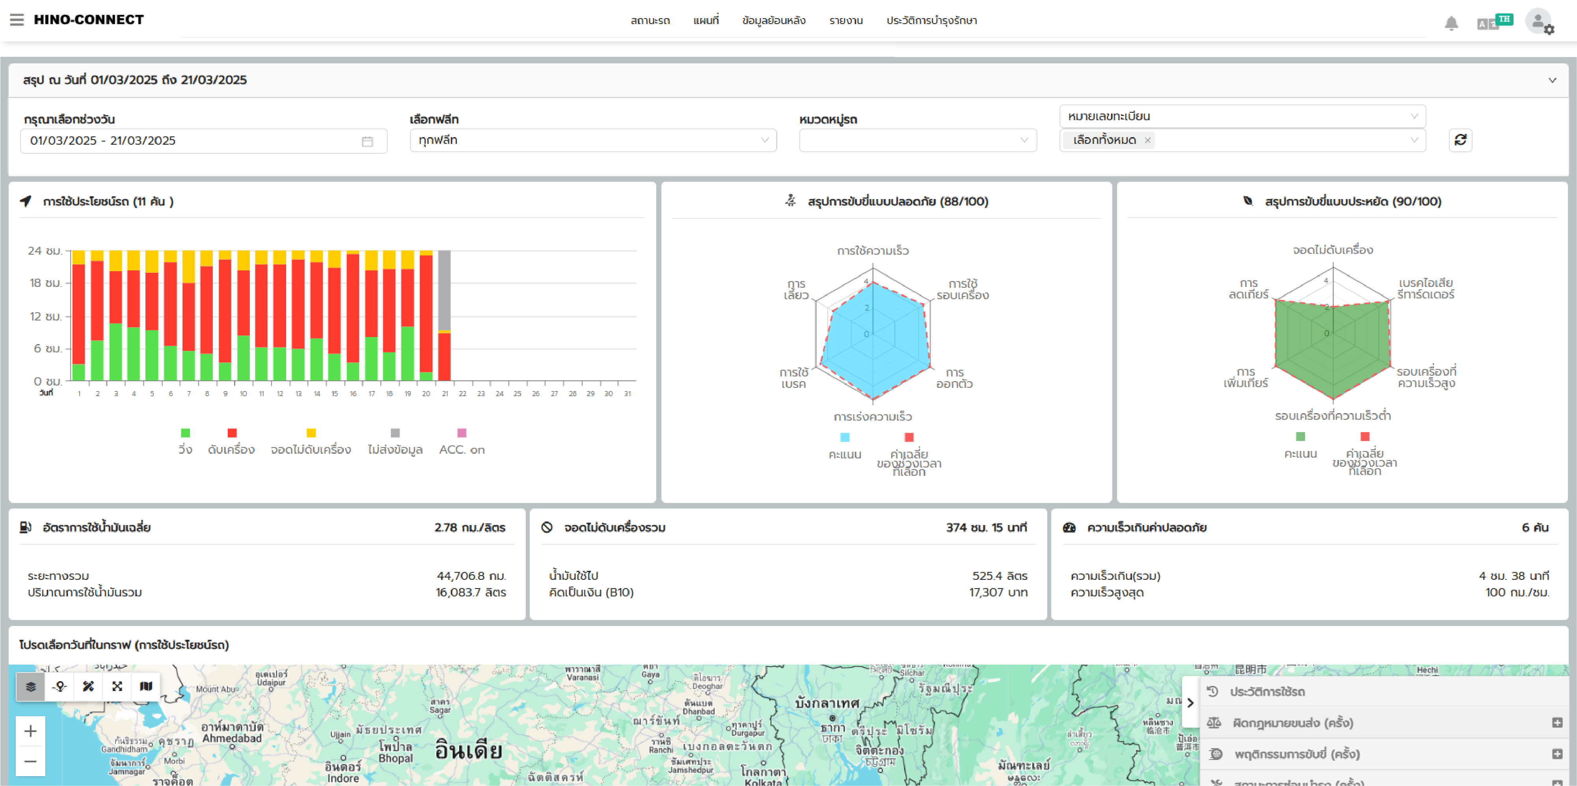Zoom out on the map
The width and height of the screenshot is (1577, 786).
[31, 762]
